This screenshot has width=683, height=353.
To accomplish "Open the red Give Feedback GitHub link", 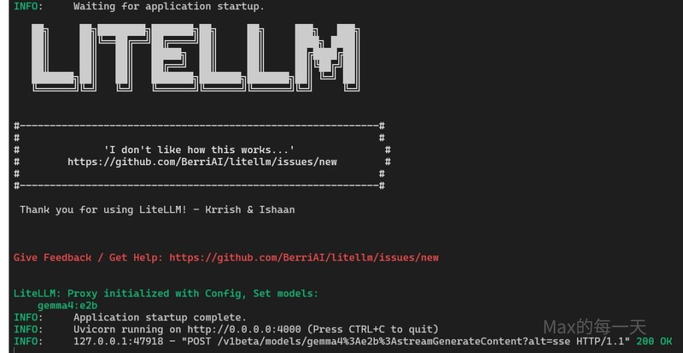I will (x=304, y=257).
